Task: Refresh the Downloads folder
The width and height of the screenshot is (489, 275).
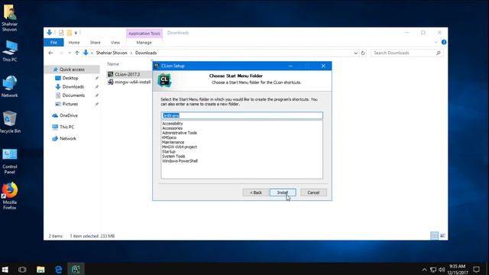Action: [x=363, y=53]
